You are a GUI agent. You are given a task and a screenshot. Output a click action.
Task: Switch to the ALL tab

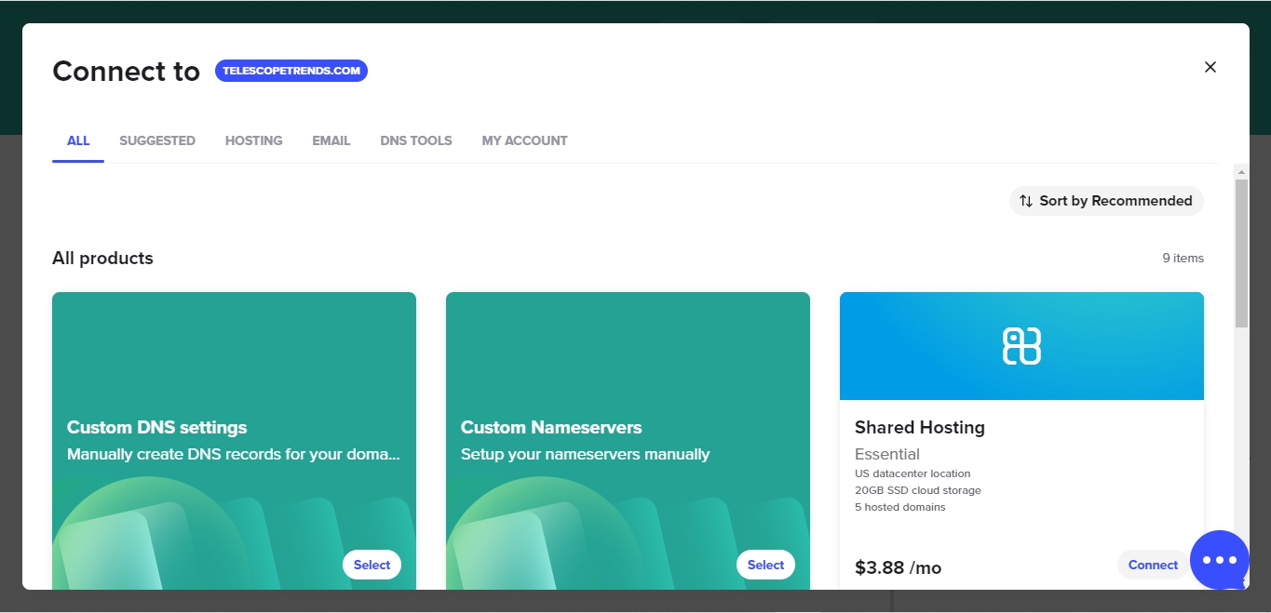(x=78, y=140)
